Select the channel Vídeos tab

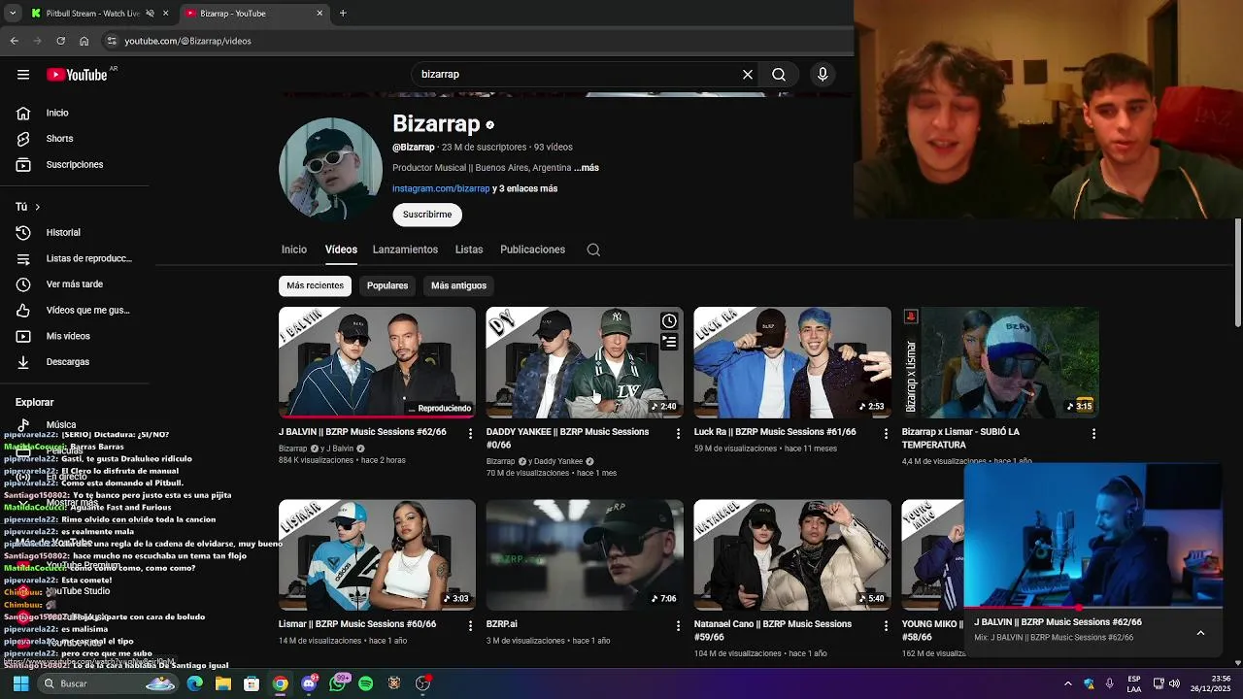point(341,250)
